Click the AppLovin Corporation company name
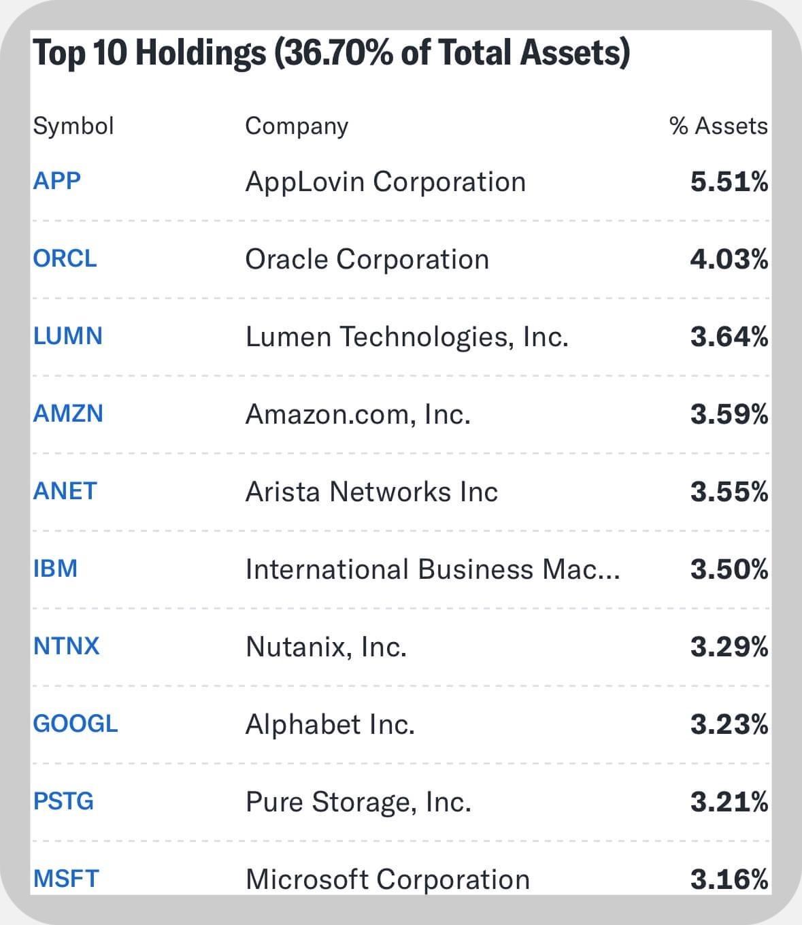The height and width of the screenshot is (925, 802). [x=386, y=182]
